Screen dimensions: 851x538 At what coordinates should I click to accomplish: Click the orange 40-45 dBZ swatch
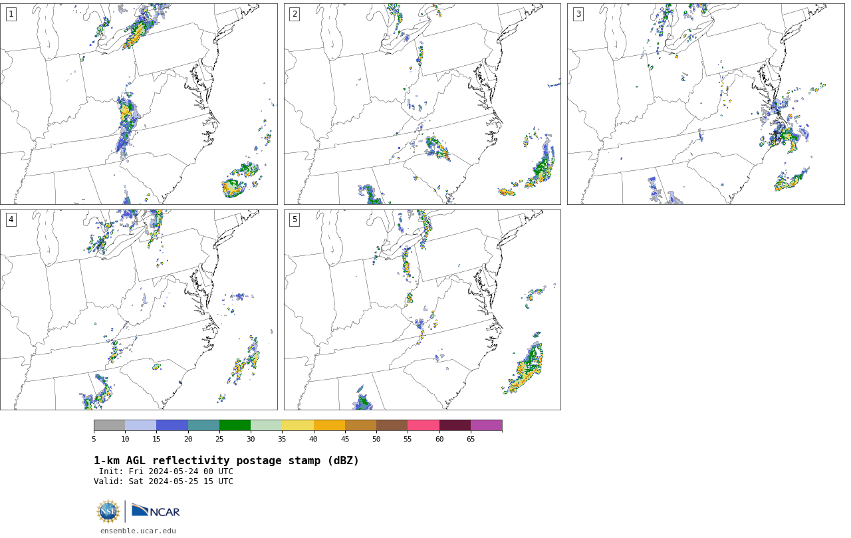(329, 426)
